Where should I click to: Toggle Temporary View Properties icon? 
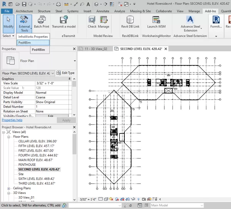(144, 199)
